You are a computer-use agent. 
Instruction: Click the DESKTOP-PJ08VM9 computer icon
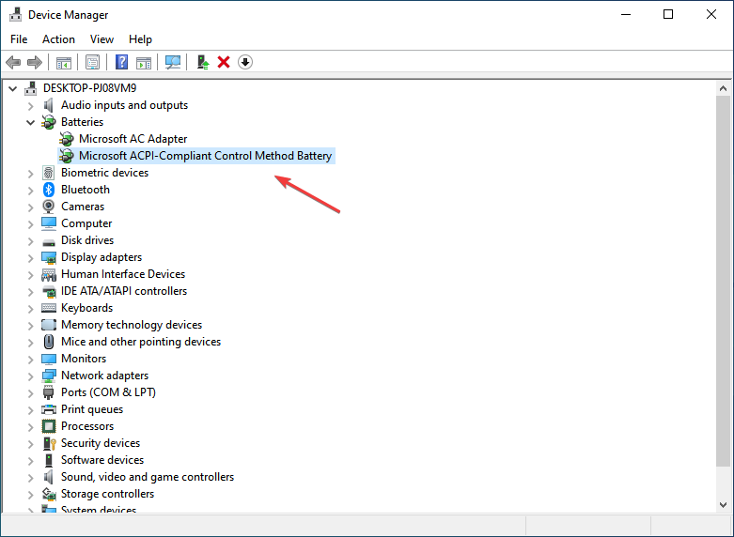[x=31, y=88]
